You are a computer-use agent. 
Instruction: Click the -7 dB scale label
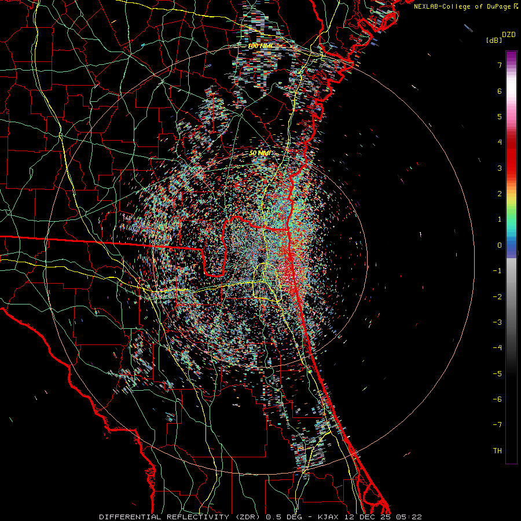click(x=497, y=425)
